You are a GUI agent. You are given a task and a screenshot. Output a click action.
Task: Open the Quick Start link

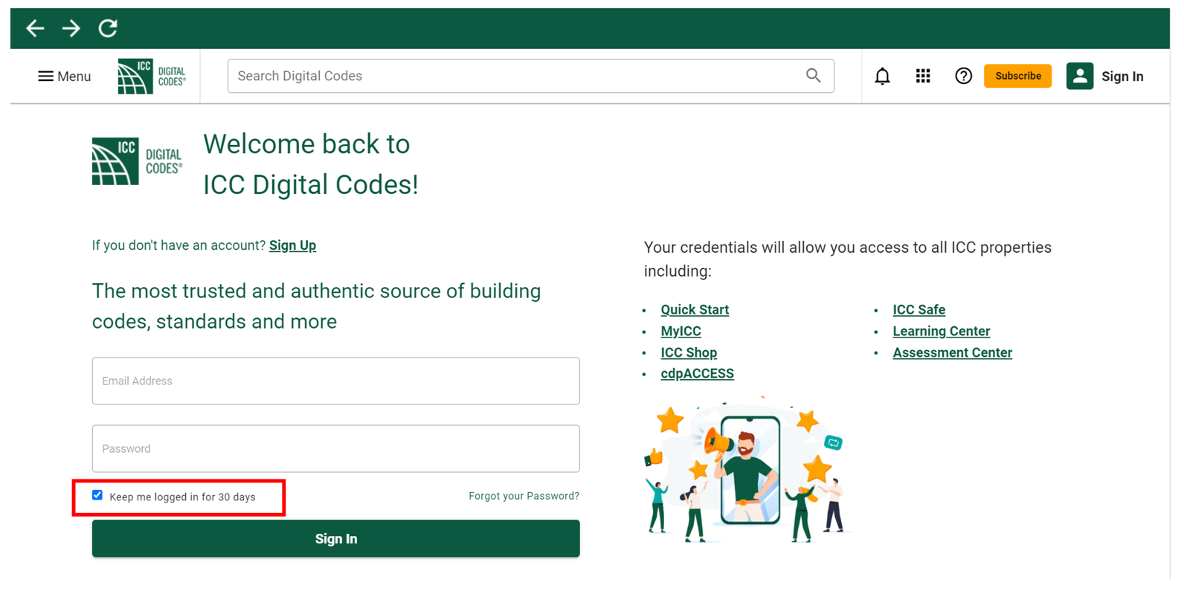(x=695, y=310)
